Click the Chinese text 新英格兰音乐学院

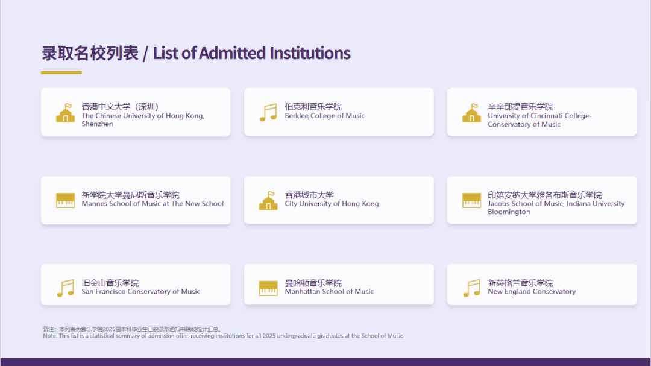520,283
